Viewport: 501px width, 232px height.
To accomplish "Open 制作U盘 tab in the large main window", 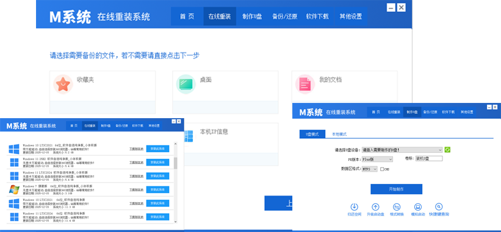I will [253, 16].
